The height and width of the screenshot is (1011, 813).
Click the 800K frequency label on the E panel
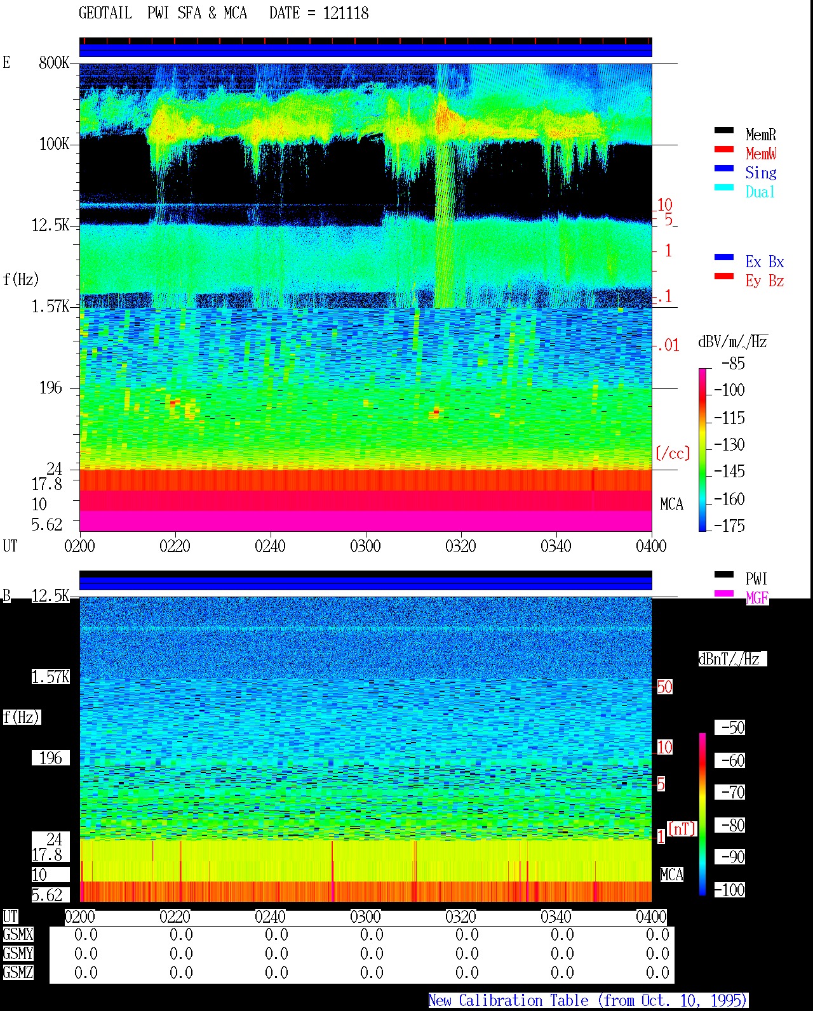pyautogui.click(x=54, y=62)
